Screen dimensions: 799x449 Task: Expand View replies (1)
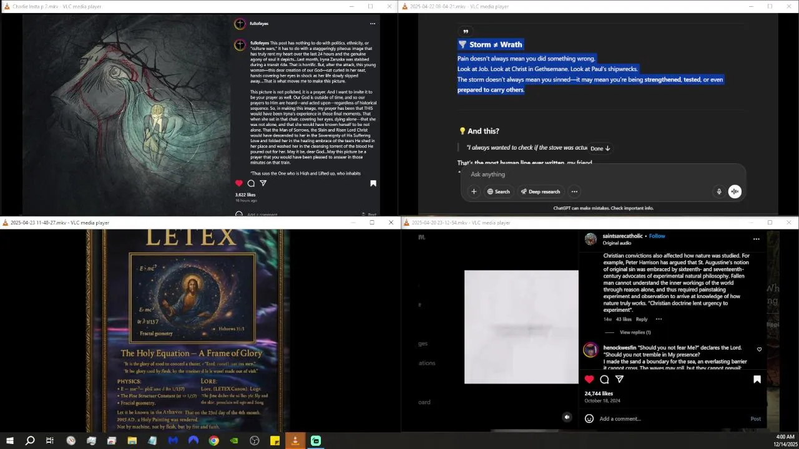[635, 332]
